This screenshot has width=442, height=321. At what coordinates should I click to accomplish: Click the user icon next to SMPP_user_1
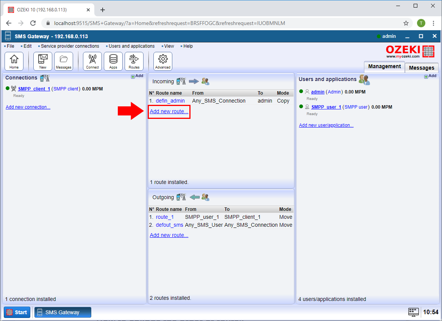[x=307, y=107]
